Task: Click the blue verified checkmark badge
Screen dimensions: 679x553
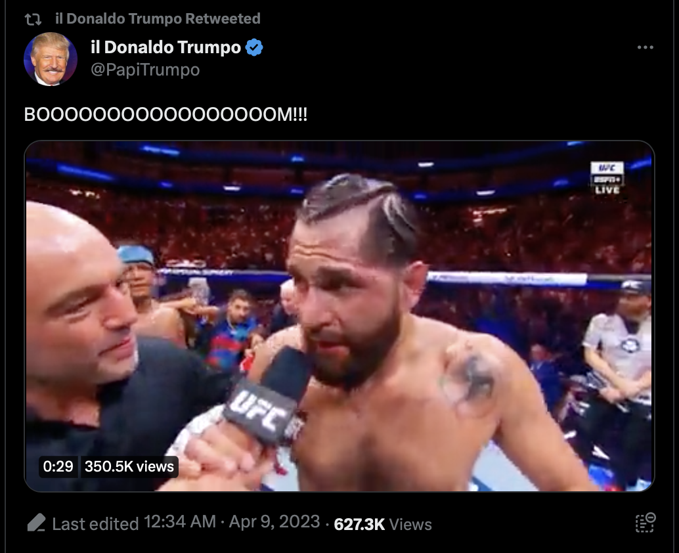Action: click(254, 47)
